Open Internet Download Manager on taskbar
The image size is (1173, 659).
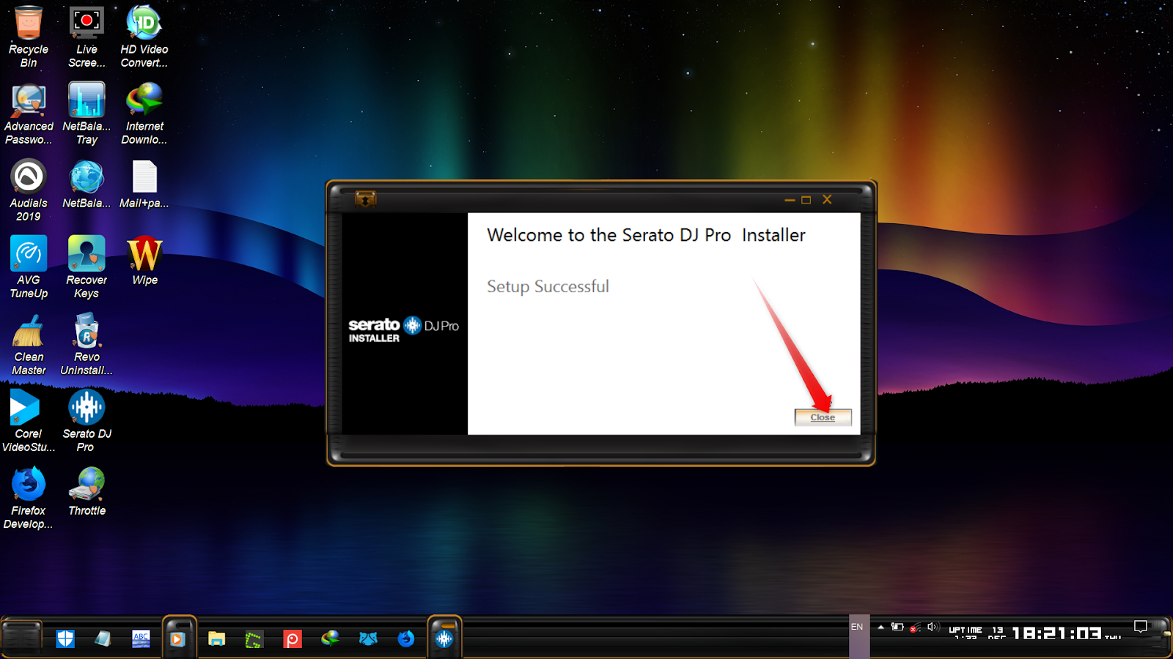(x=330, y=638)
